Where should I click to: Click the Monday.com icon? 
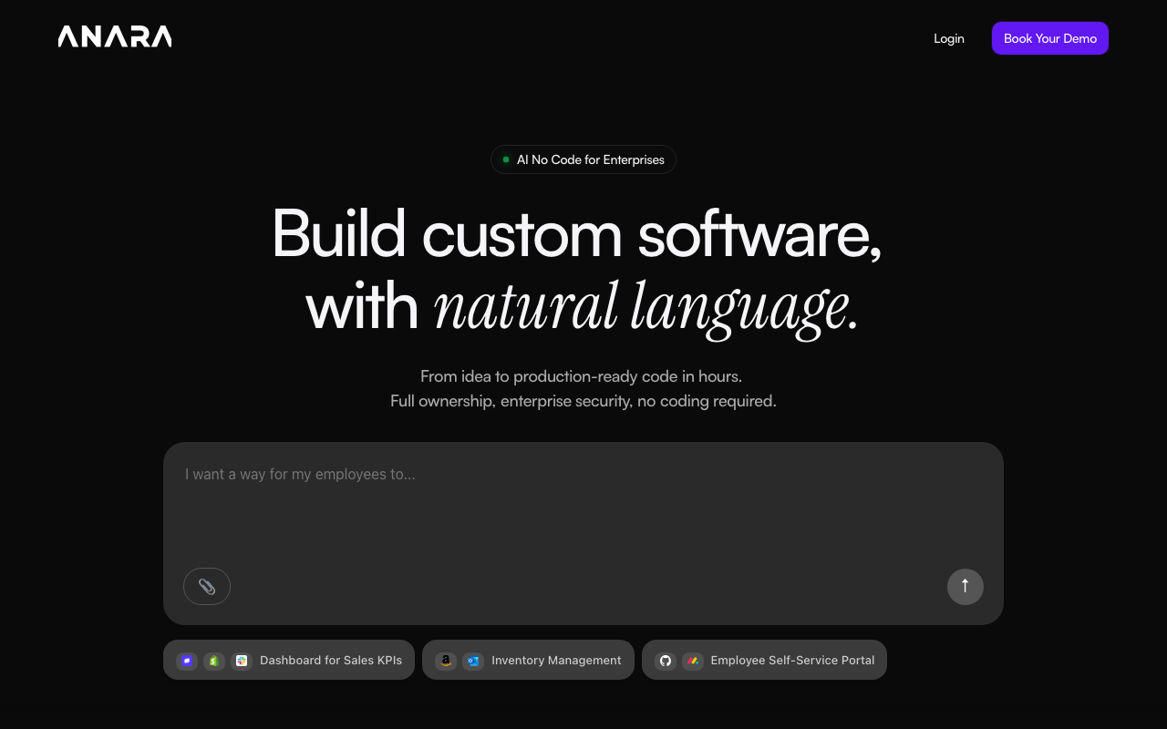[x=693, y=661]
